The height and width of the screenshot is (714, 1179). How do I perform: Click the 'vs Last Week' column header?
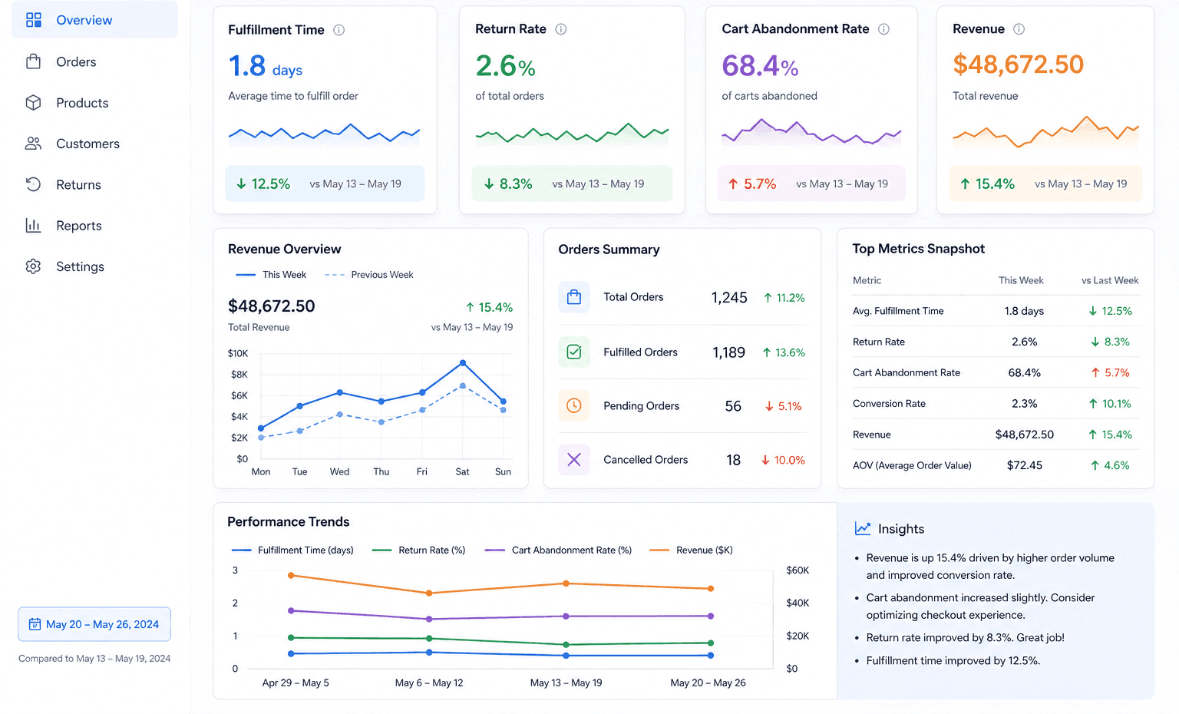(x=1110, y=280)
